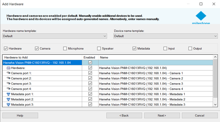Viewport: 220px width, 122px height.
Task: Edit name ending in Camera 2
Action: click(x=156, y=78)
